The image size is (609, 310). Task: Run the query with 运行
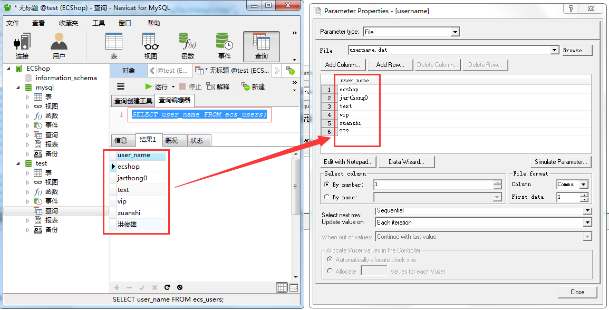157,86
